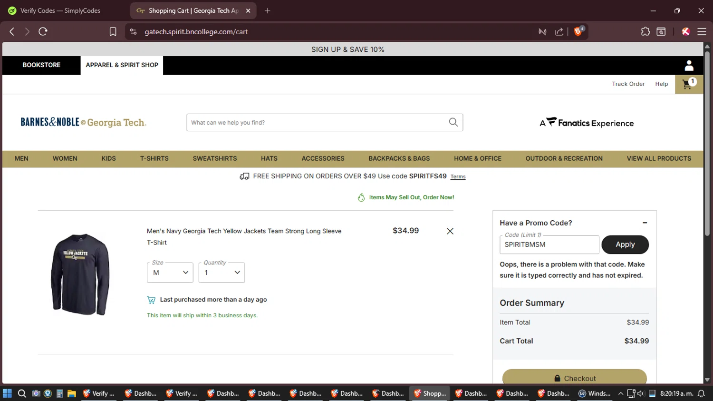Open OUTDOOR & RECREATION category menu
Image resolution: width=713 pixels, height=401 pixels.
[x=564, y=158]
